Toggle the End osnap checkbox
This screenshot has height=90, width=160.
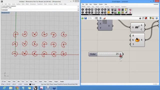(x=2, y=81)
